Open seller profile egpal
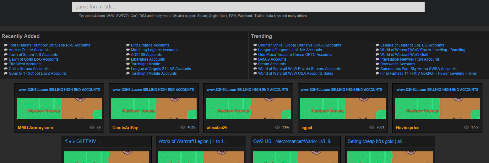This screenshot has height=163, width=489. tap(307, 128)
